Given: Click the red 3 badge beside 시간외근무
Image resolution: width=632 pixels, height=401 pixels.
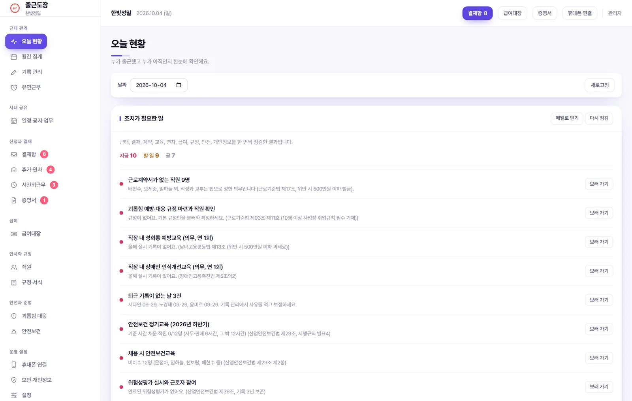Looking at the screenshot, I should [x=54, y=185].
